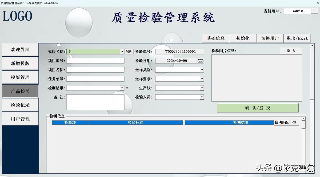The image size is (320, 177).
Task: Submit with the 确认/提交 button
Action: pos(258,108)
